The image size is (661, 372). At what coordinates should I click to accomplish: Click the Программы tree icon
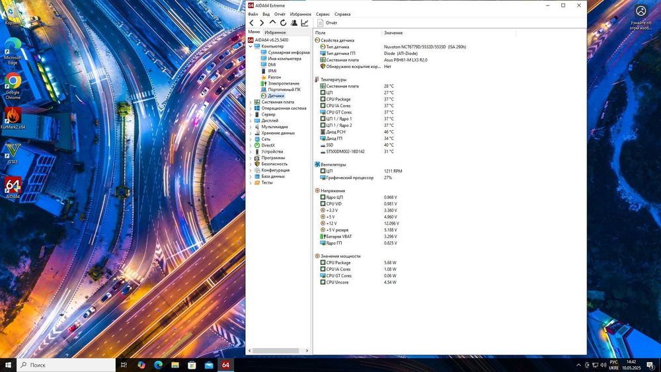coord(257,157)
